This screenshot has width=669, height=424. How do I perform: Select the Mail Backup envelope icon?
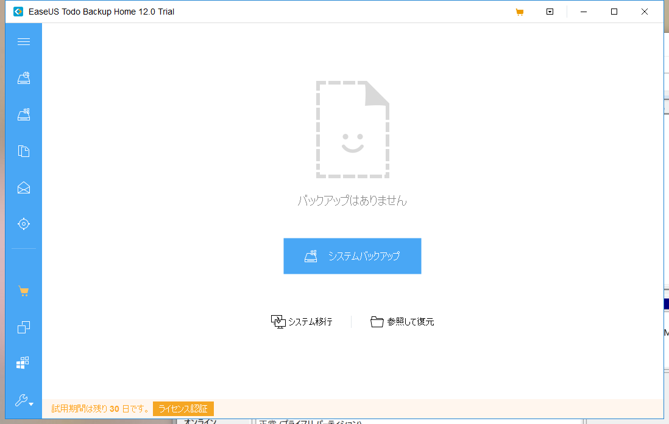click(23, 187)
